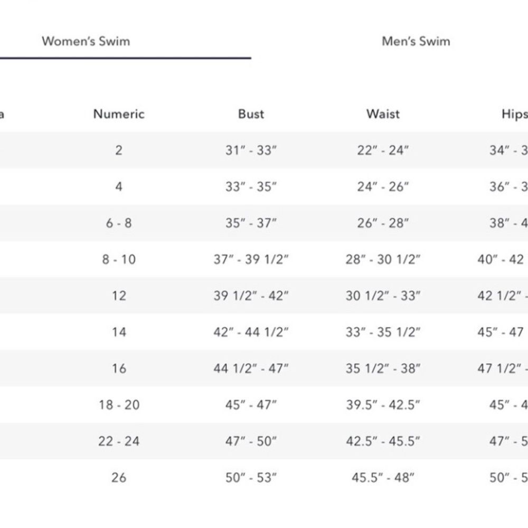Select numeric size 2 cell

(x=119, y=150)
